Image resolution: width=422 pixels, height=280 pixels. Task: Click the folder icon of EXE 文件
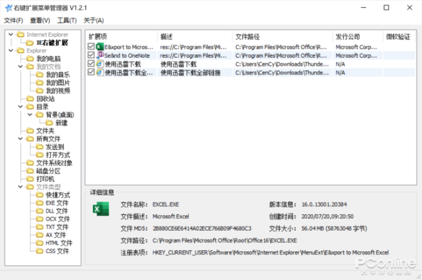[40, 203]
